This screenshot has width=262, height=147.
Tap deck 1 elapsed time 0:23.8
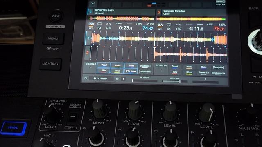(x=126, y=28)
